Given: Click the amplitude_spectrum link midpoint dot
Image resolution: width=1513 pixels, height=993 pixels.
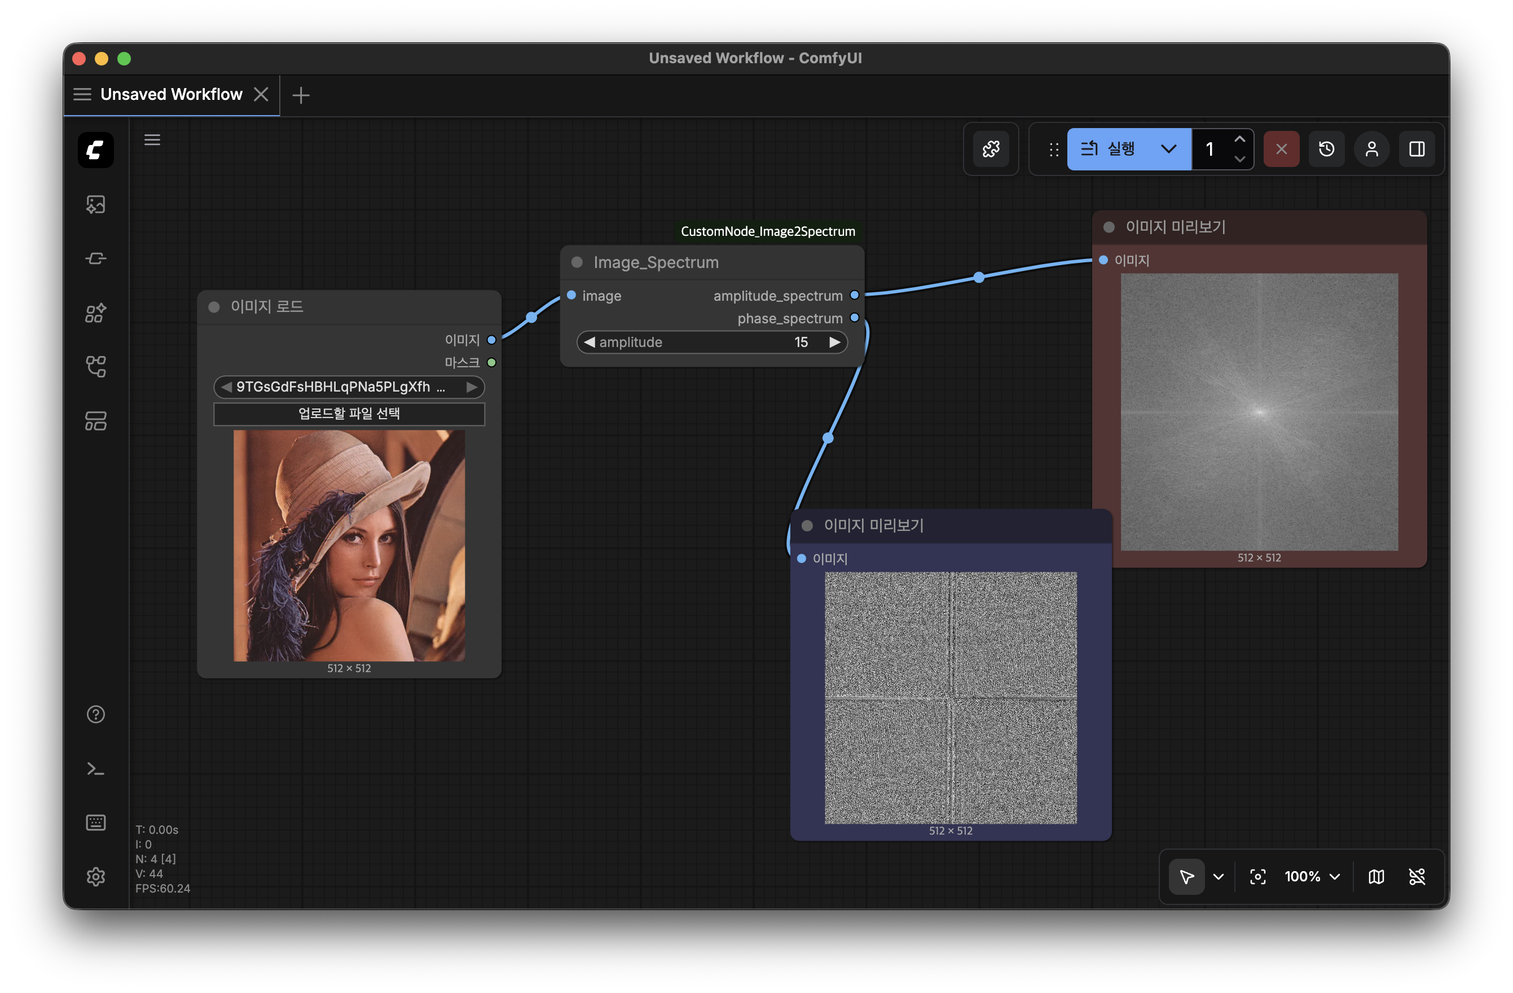Looking at the screenshot, I should pos(979,277).
